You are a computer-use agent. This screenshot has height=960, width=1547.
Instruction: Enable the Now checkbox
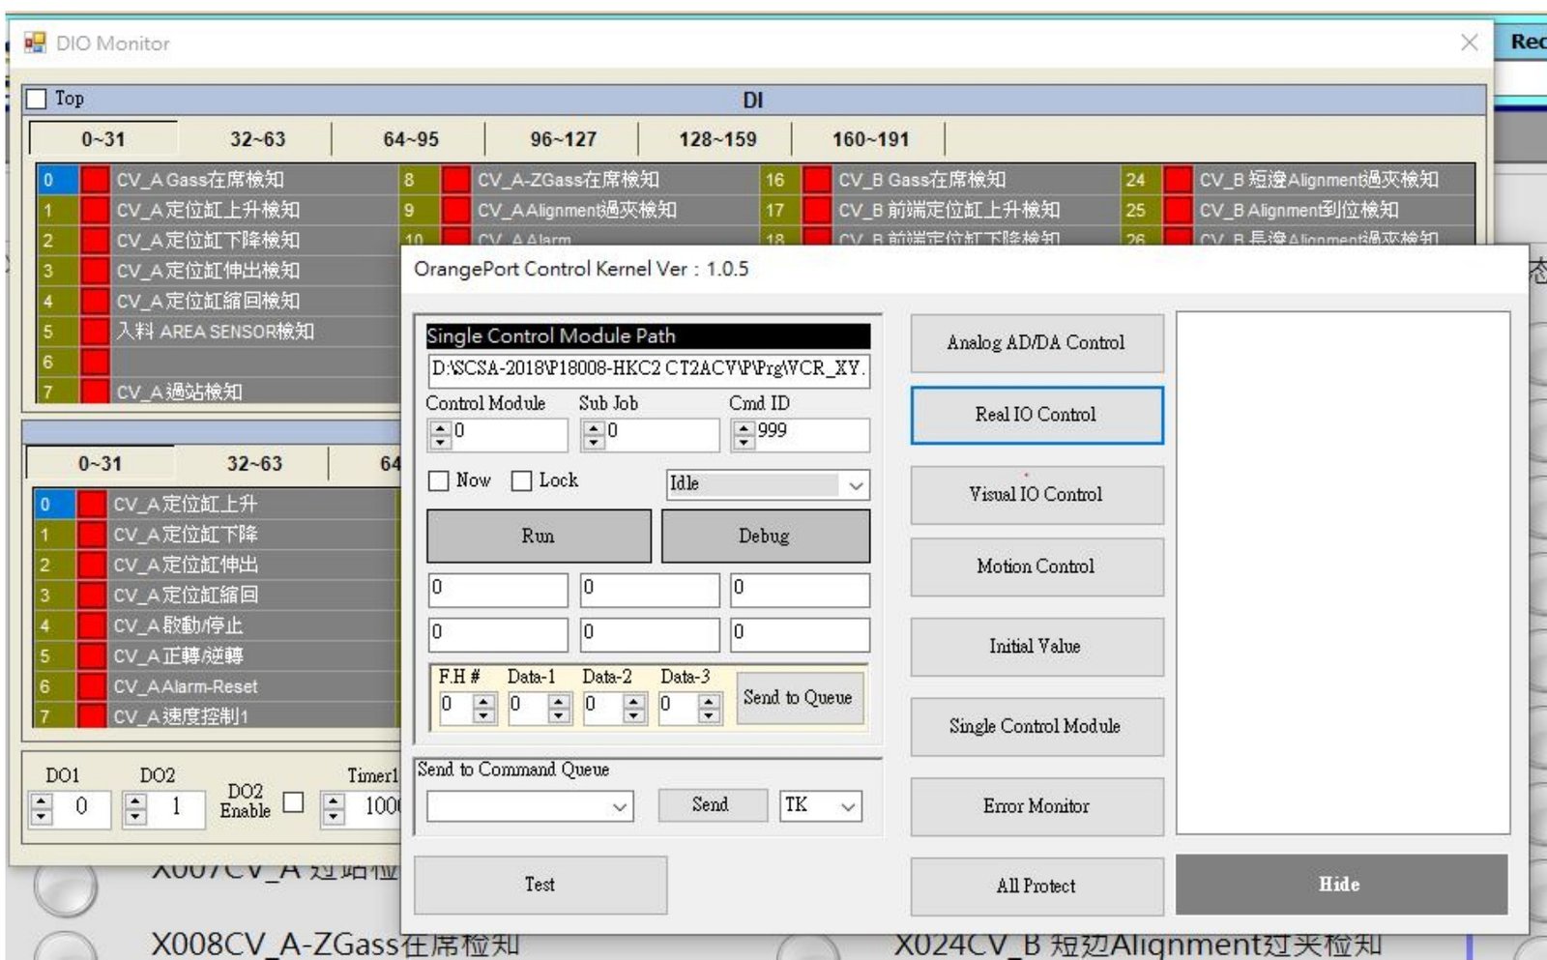pyautogui.click(x=439, y=480)
